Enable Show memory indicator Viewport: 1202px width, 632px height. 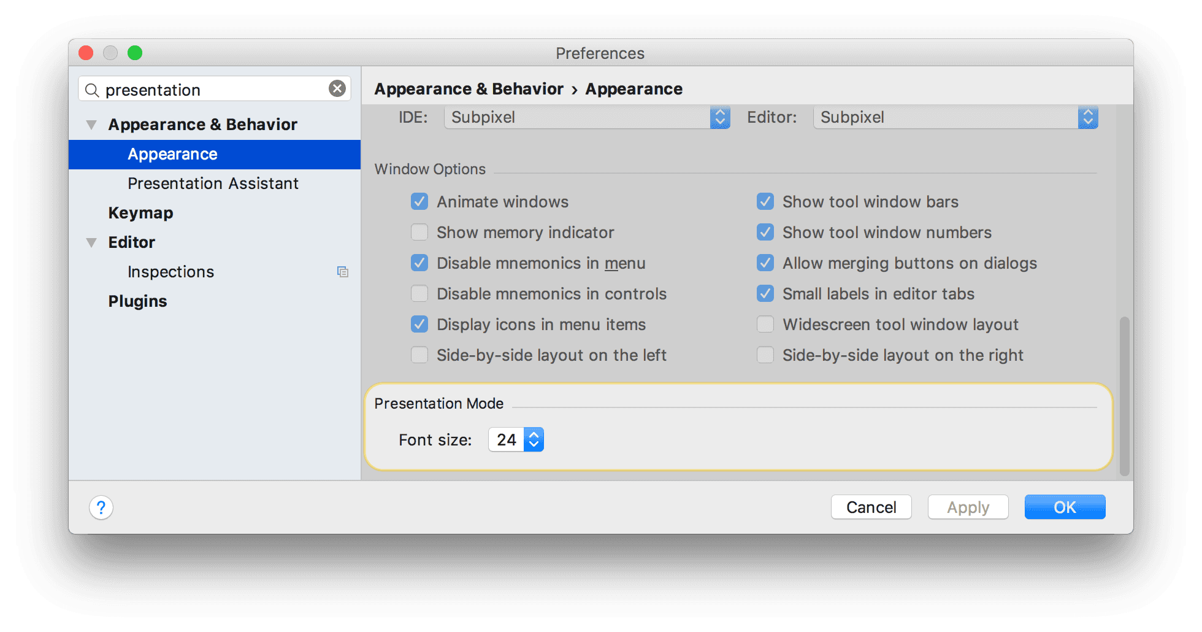click(419, 233)
